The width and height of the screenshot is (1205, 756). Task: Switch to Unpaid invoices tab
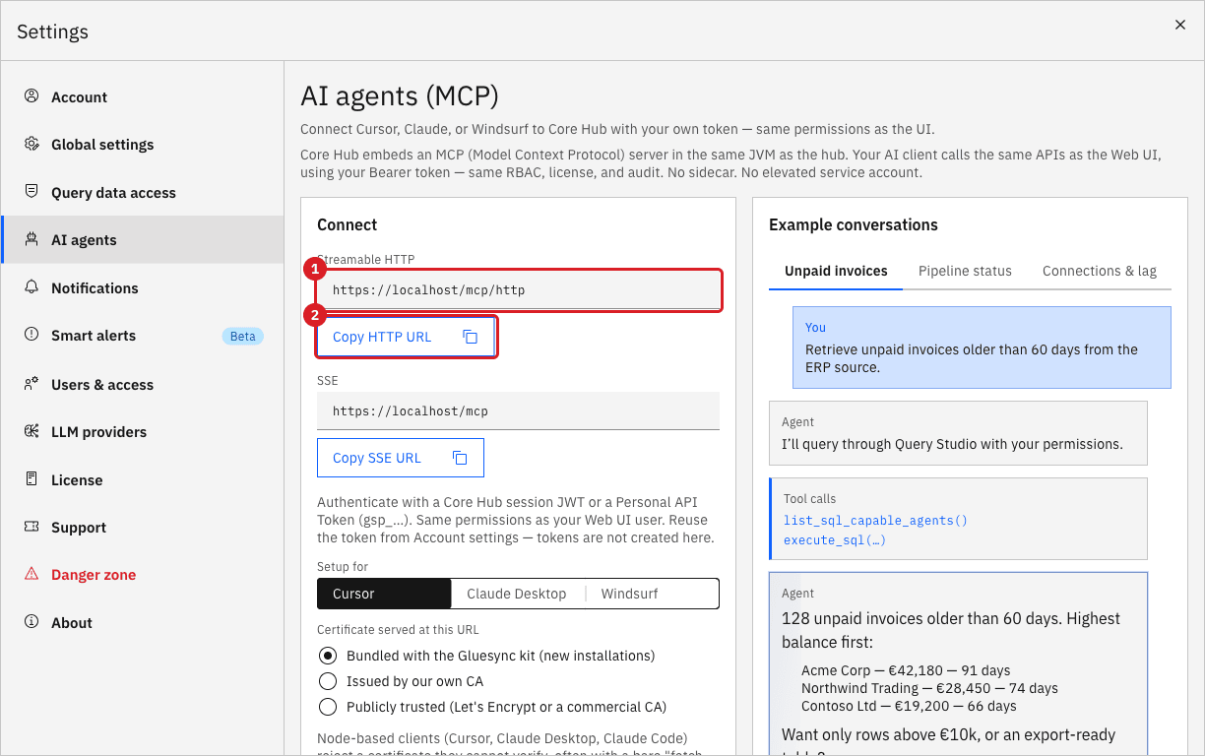click(836, 271)
